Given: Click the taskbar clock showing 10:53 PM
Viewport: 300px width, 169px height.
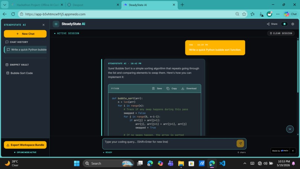Looking at the screenshot, I should (x=284, y=163).
